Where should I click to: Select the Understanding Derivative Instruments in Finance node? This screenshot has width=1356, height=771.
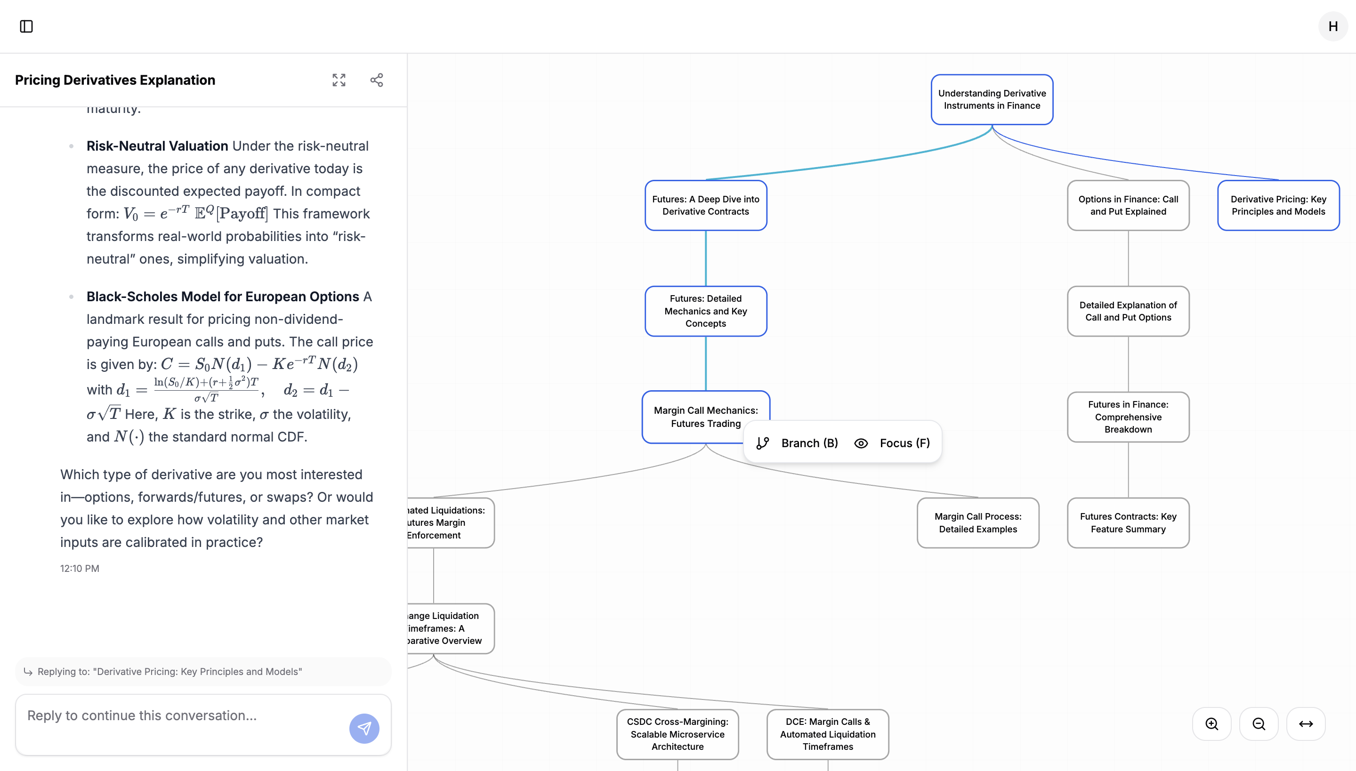[992, 100]
